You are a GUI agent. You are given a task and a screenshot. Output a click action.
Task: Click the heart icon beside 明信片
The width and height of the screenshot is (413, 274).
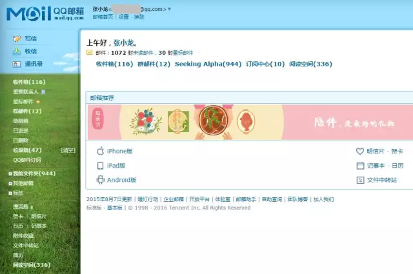pos(360,151)
